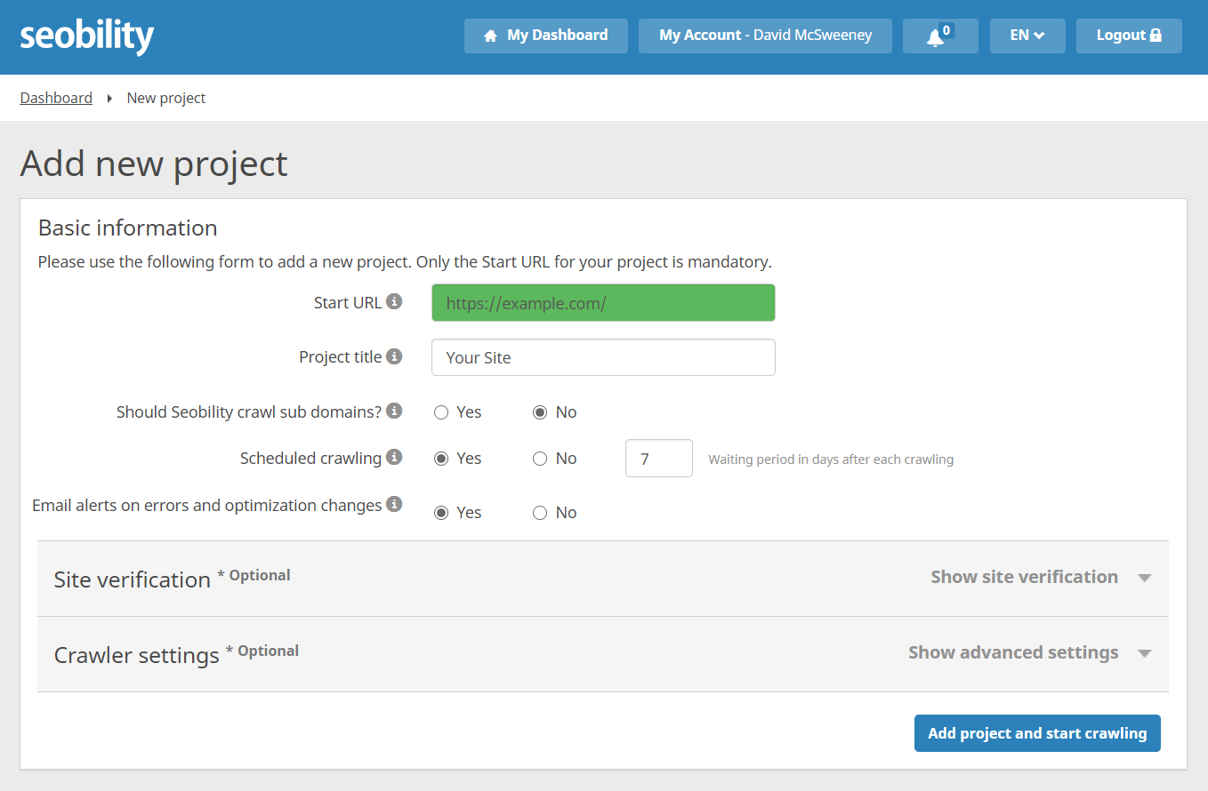The width and height of the screenshot is (1208, 791).
Task: Click info icon next to Start URL
Action: pos(394,302)
